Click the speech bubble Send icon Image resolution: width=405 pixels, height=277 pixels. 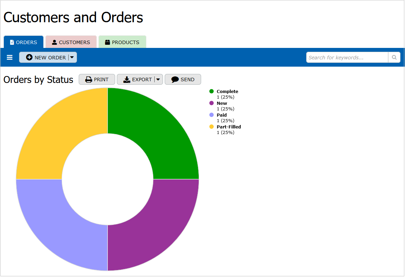(x=175, y=79)
